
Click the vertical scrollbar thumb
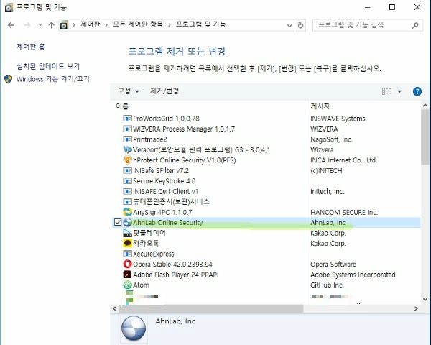(x=425, y=137)
